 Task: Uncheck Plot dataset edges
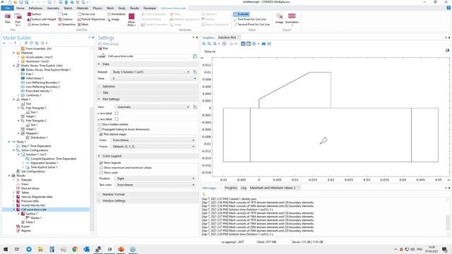tap(101, 134)
